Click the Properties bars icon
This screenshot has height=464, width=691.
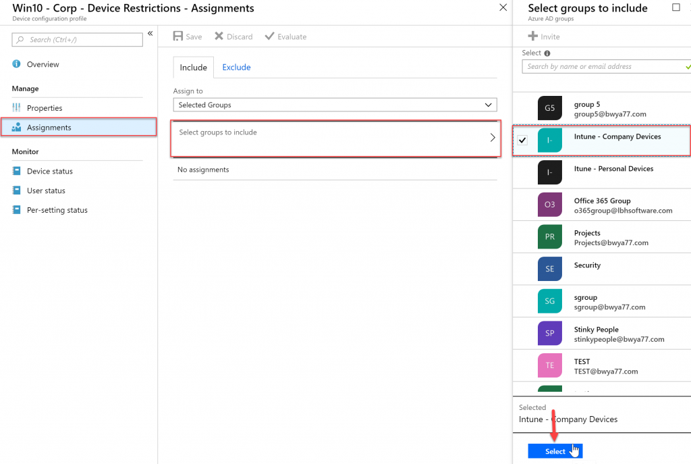coord(16,107)
